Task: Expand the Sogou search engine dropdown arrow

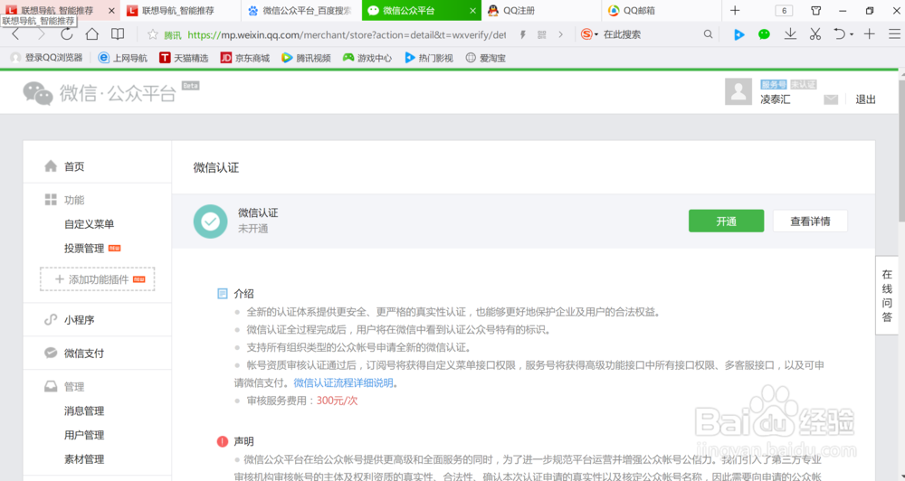Action: 596,34
